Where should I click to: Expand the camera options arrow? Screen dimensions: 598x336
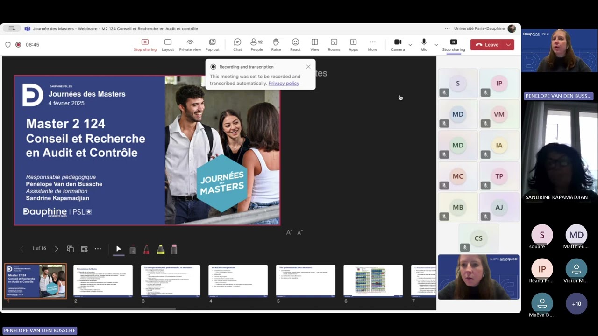coord(410,45)
